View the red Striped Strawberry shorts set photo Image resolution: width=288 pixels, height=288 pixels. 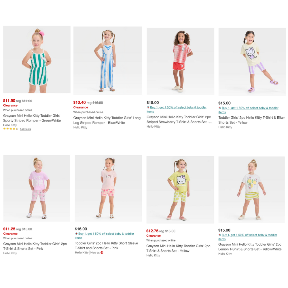click(180, 62)
